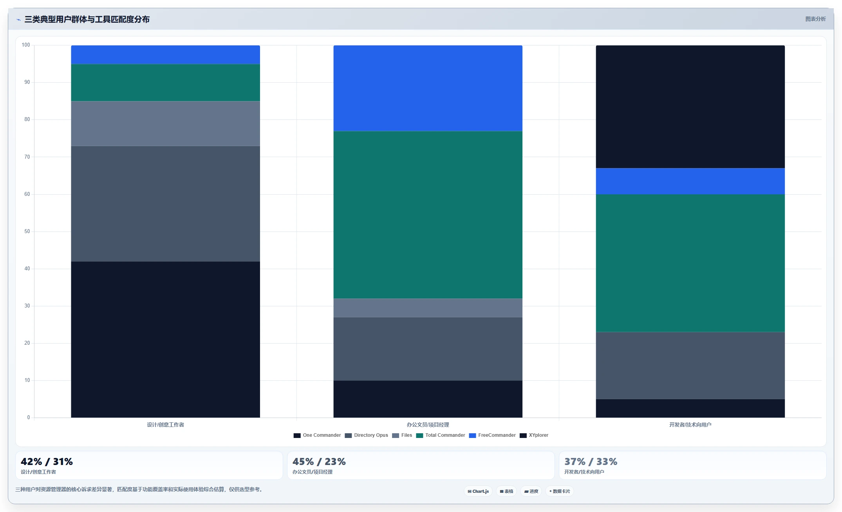Hide the FreeCommander series in the legend
Screen dimensions: 842x512
coord(492,435)
